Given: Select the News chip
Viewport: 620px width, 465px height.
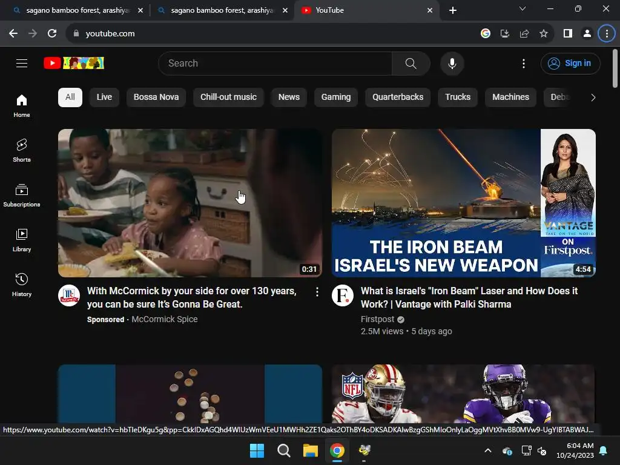Looking at the screenshot, I should click(289, 97).
